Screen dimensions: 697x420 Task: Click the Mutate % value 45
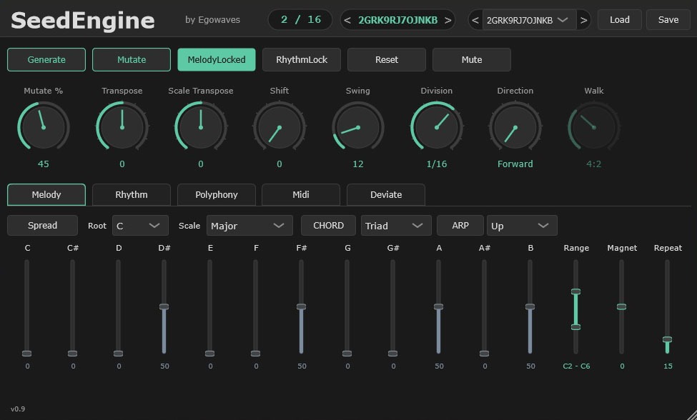click(x=44, y=164)
